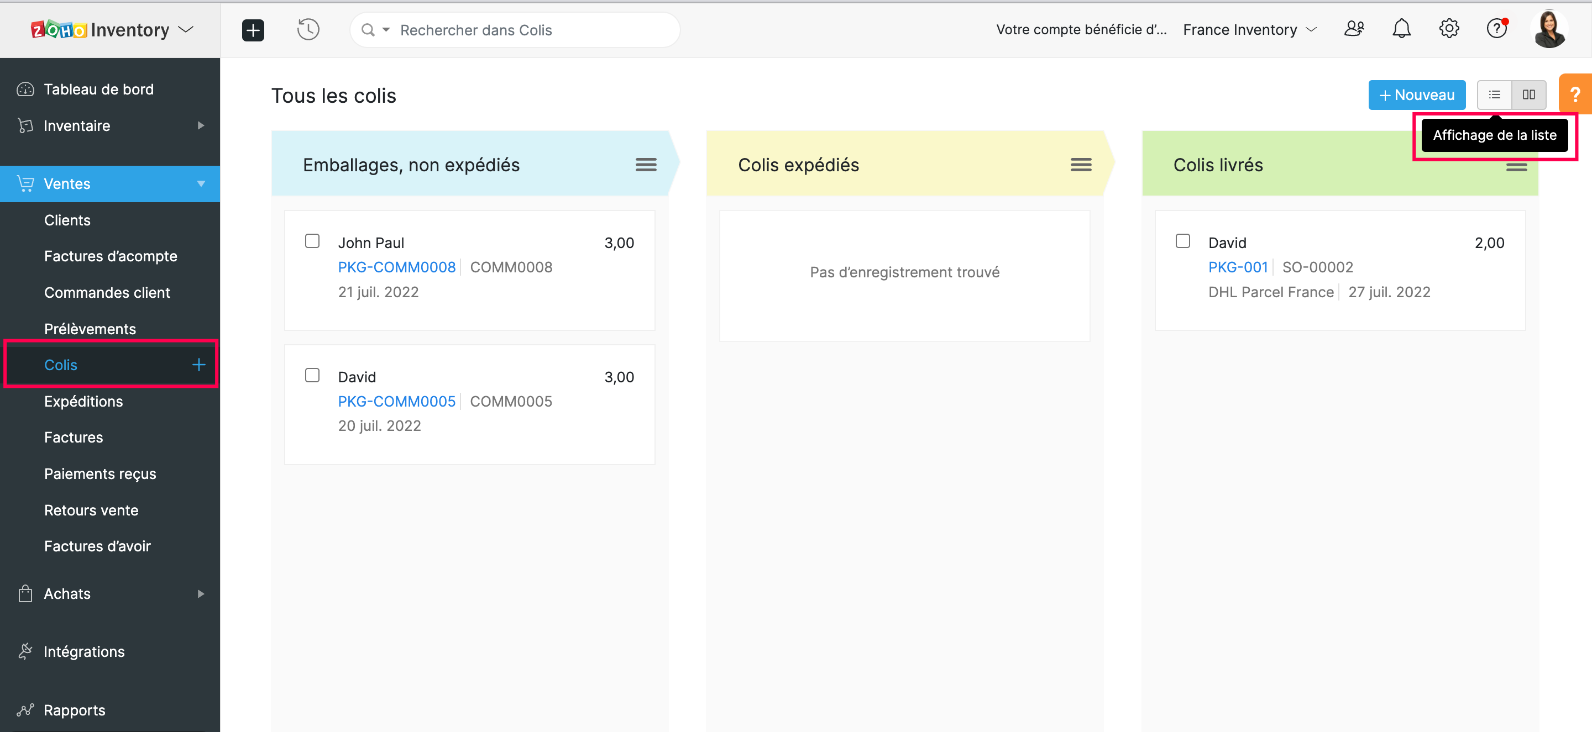Collapse the Ventes submenu arrow
Screen dimensions: 1592x732
point(200,183)
